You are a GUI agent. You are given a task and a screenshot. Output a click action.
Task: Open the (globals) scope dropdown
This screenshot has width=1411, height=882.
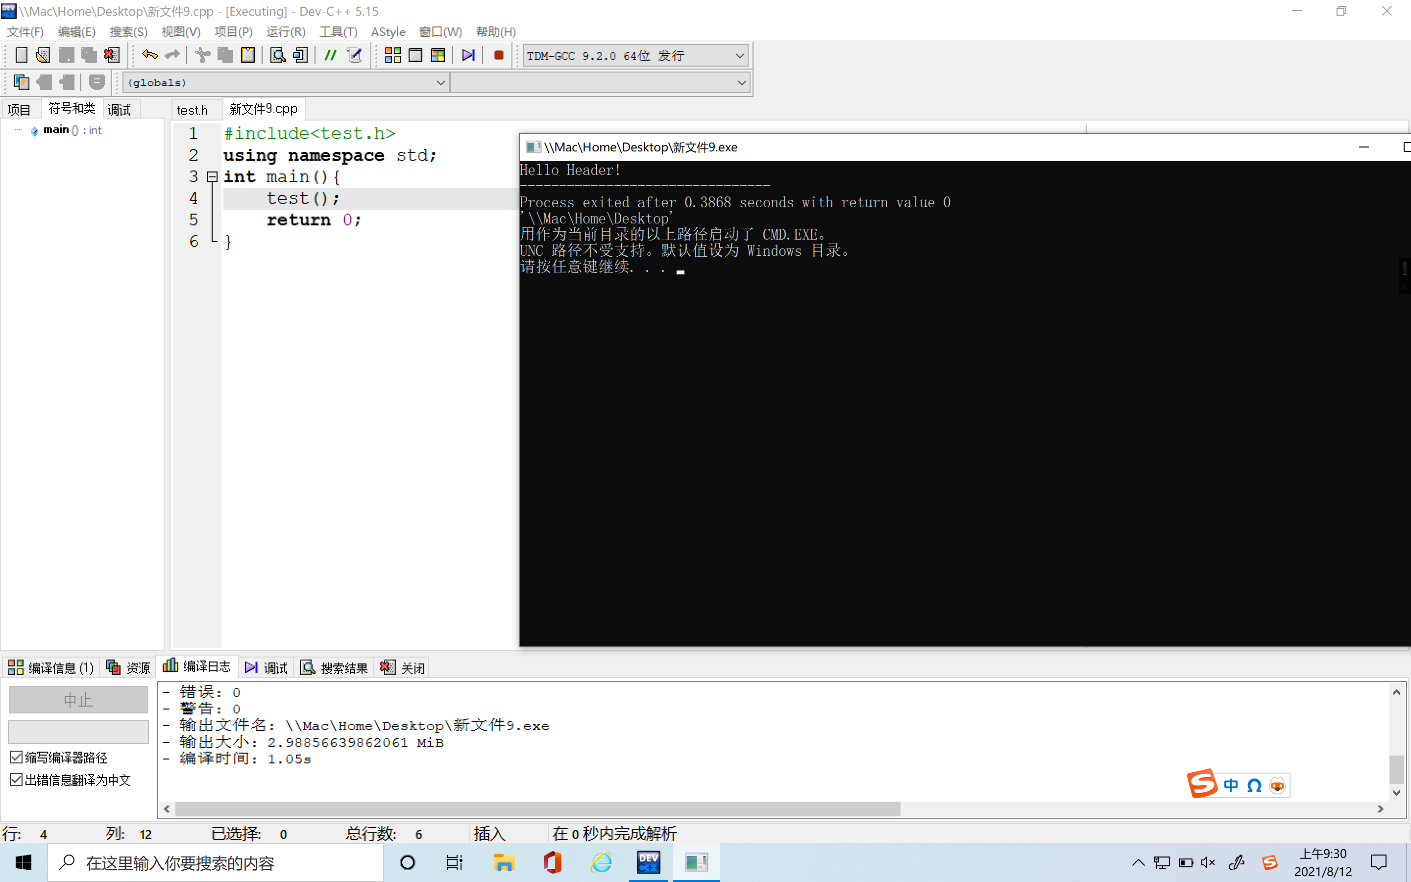pos(441,83)
